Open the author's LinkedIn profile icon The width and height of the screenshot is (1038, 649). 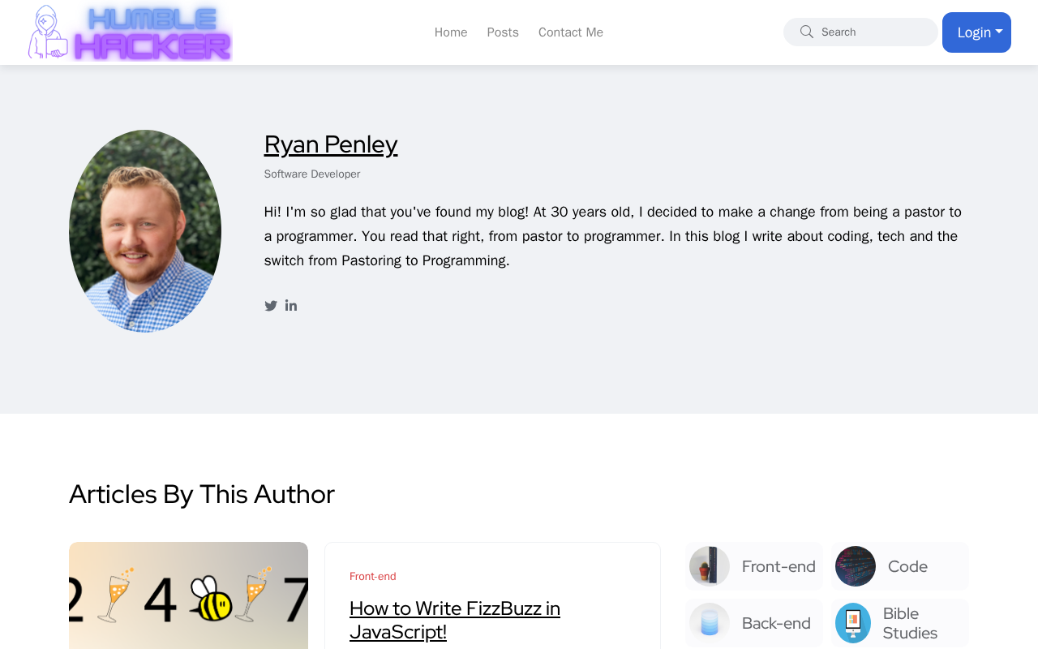pyautogui.click(x=291, y=306)
